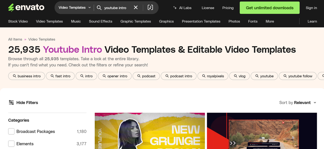Open the More navigation menu
This screenshot has height=149, width=324.
270,21
